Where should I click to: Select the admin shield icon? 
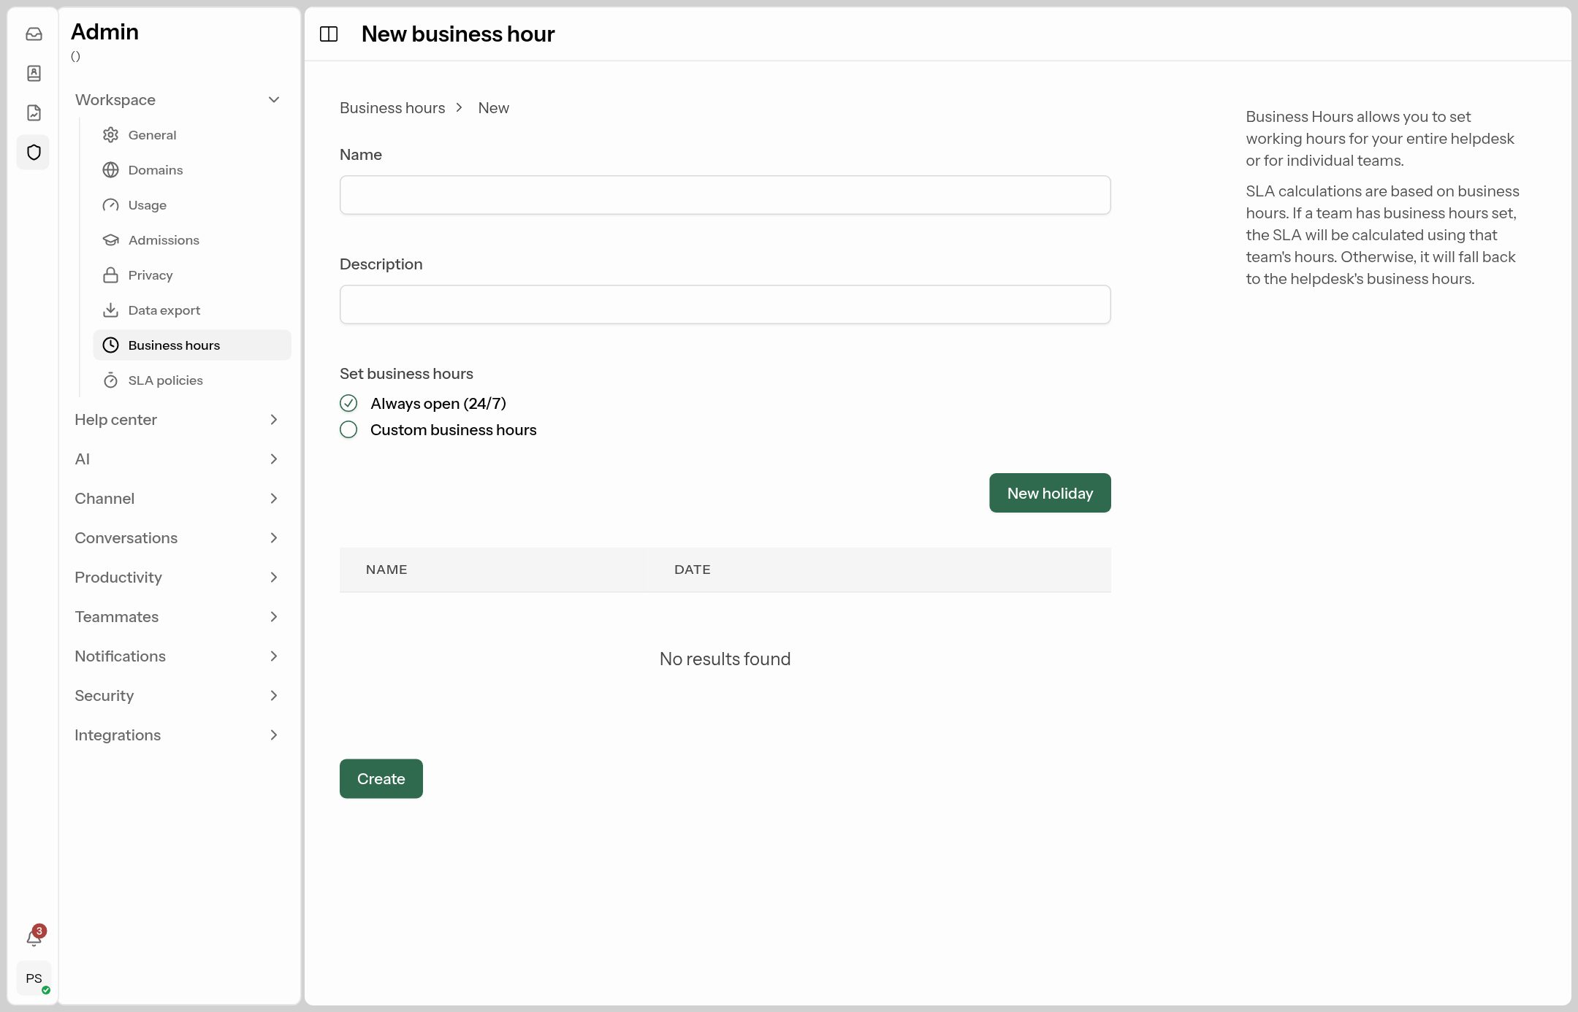point(34,153)
